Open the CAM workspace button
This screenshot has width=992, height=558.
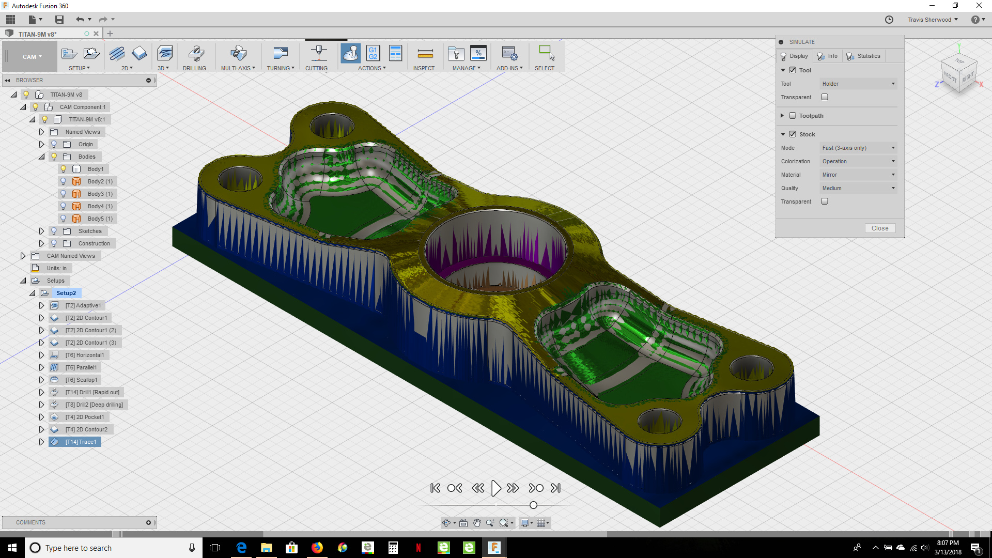[x=31, y=57]
